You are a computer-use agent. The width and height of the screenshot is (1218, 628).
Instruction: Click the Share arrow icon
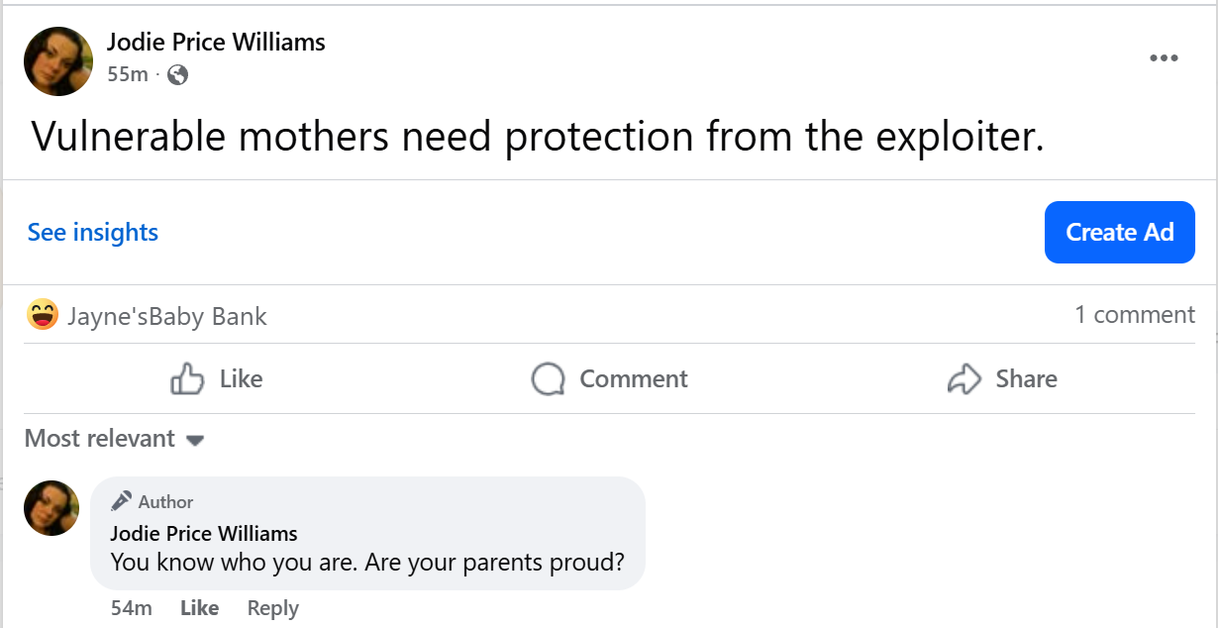(x=964, y=379)
